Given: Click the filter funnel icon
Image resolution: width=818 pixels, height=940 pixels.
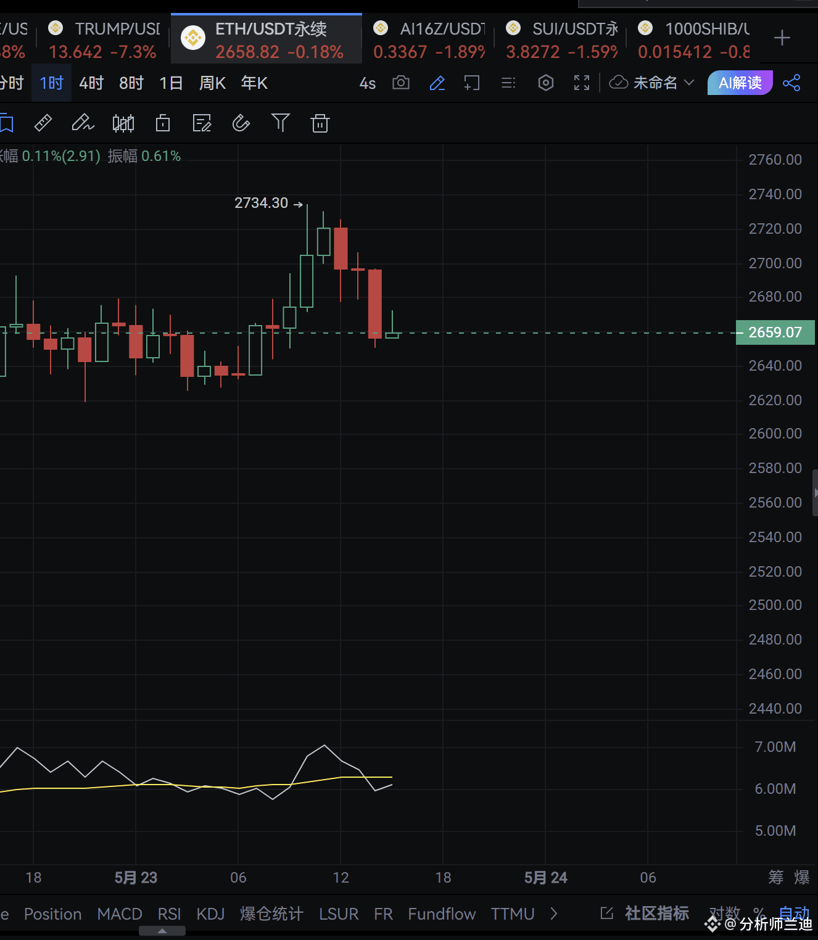Looking at the screenshot, I should (281, 123).
